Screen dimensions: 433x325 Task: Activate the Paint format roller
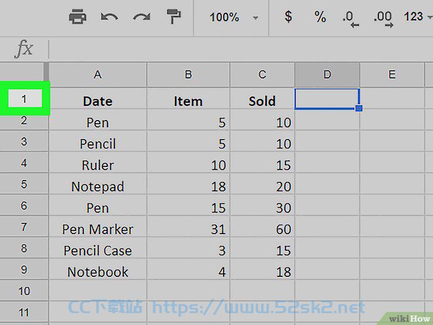[174, 17]
